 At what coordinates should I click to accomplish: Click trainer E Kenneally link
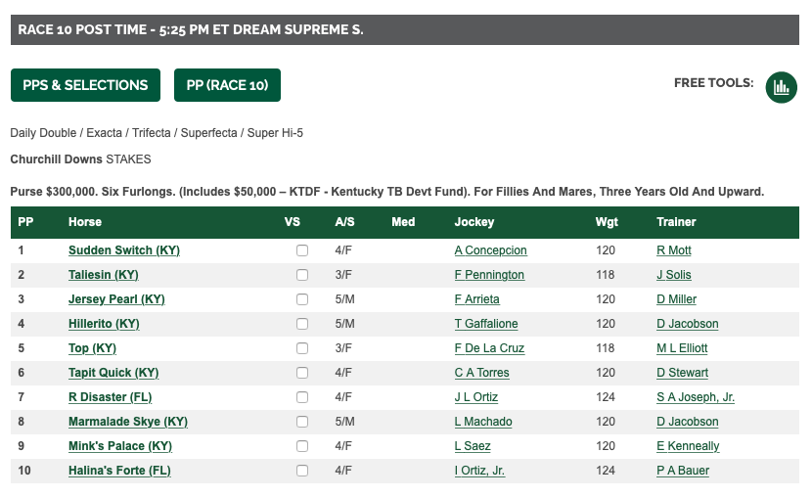(687, 446)
